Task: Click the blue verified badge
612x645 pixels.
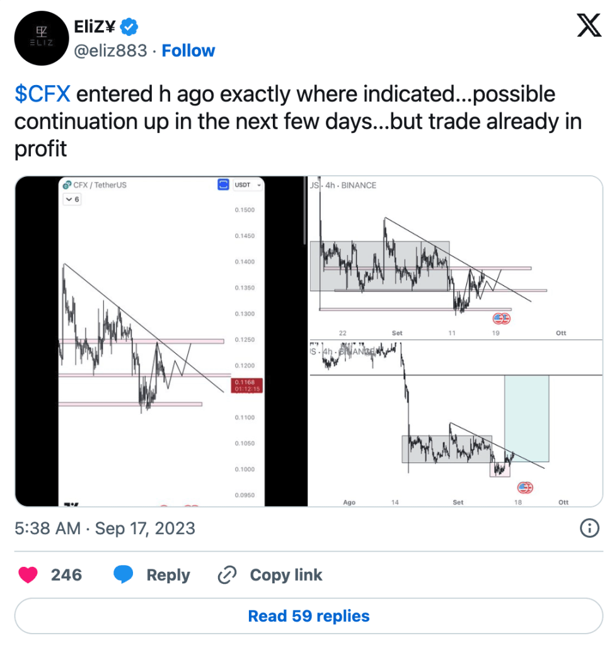Action: 129,27
